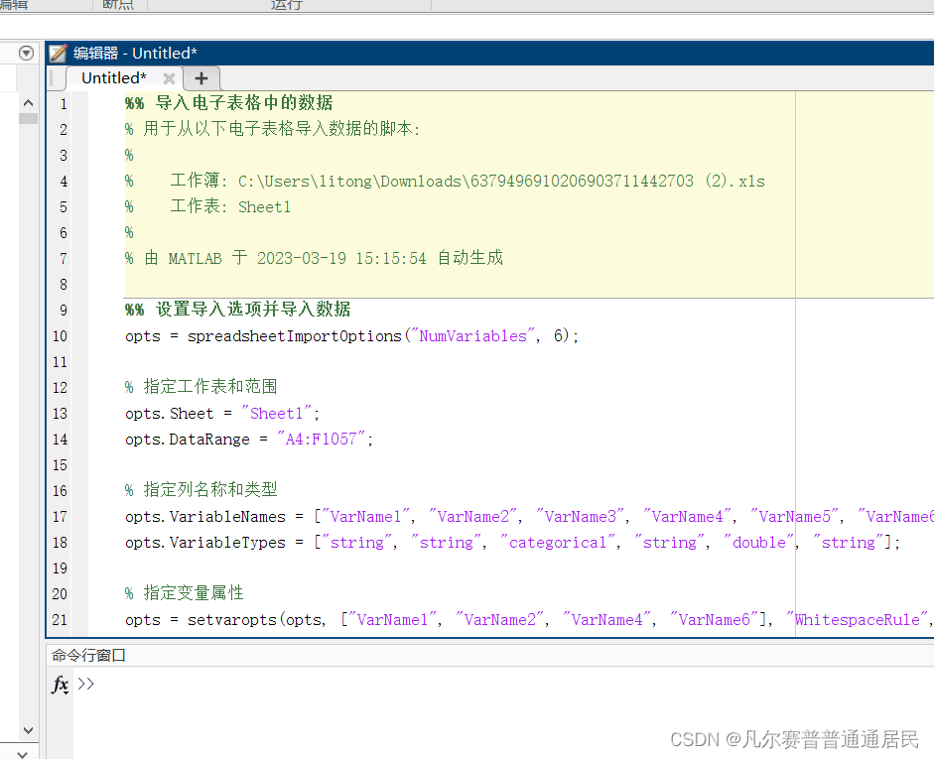Click the editor pencil icon in title bar
The width and height of the screenshot is (934, 759).
[59, 54]
